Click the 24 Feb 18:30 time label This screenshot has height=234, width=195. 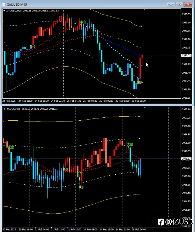pos(26,101)
